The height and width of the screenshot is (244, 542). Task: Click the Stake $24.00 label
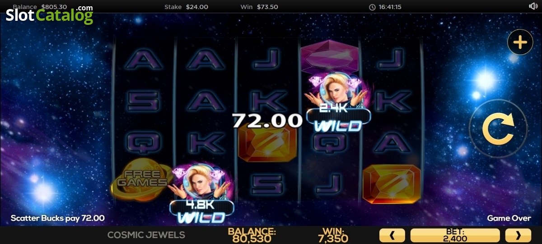click(186, 7)
